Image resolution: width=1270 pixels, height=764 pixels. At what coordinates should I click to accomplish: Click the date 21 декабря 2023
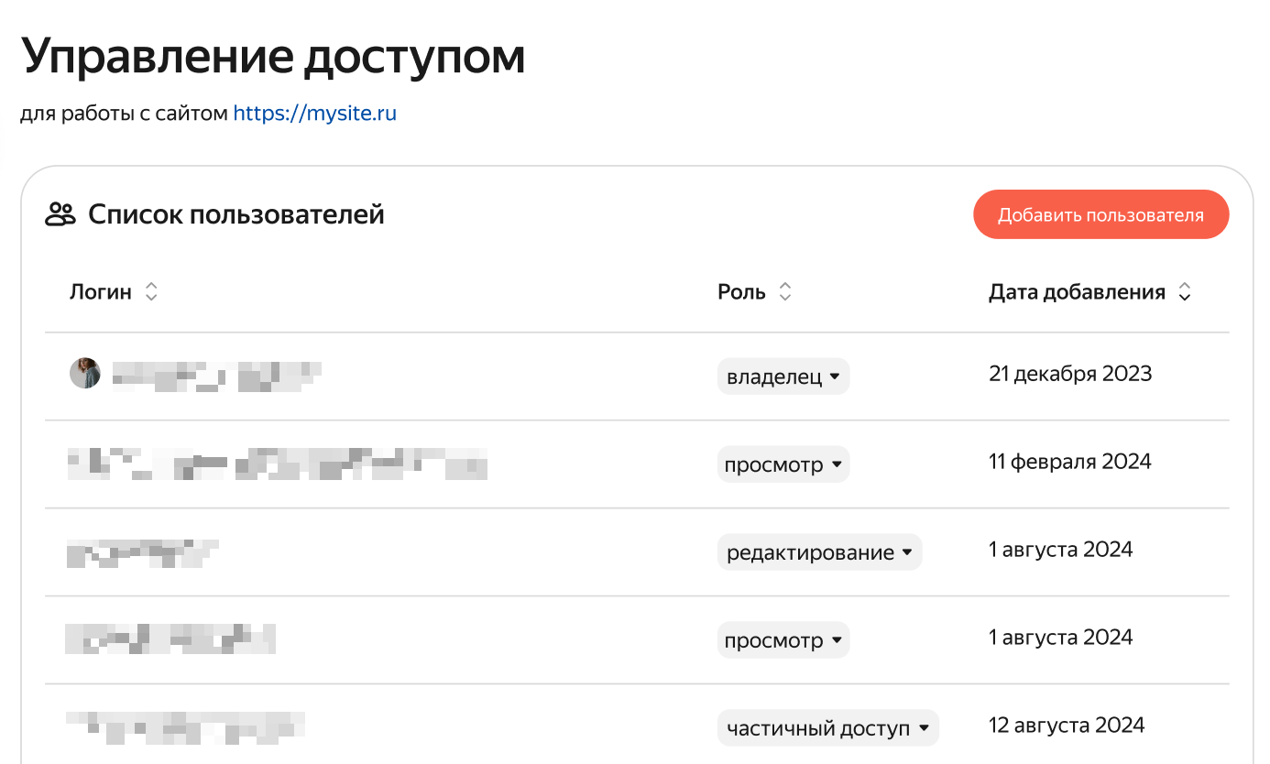point(1070,374)
